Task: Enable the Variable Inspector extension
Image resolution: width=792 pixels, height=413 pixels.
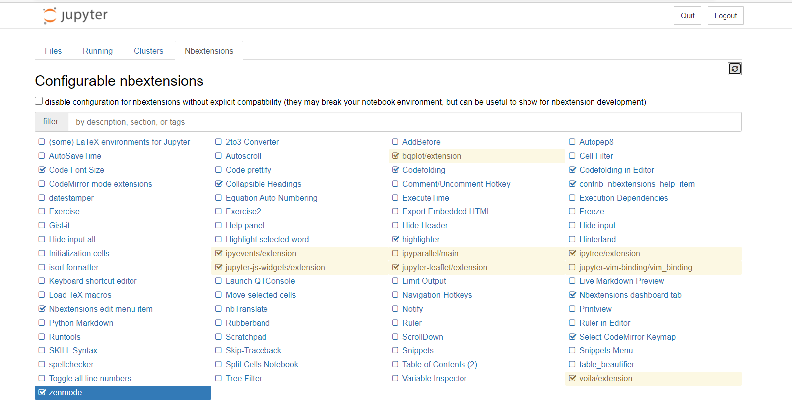Action: 395,378
